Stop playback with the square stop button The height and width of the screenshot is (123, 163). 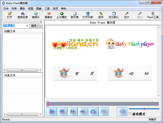tap(62, 112)
